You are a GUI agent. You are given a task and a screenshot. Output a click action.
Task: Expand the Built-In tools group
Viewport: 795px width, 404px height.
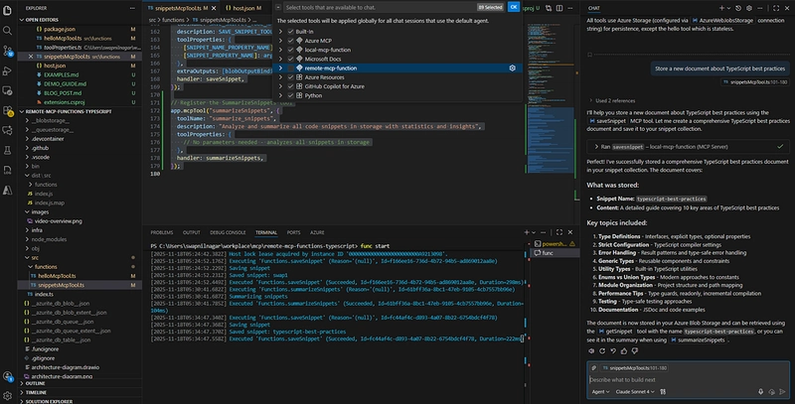coord(278,32)
